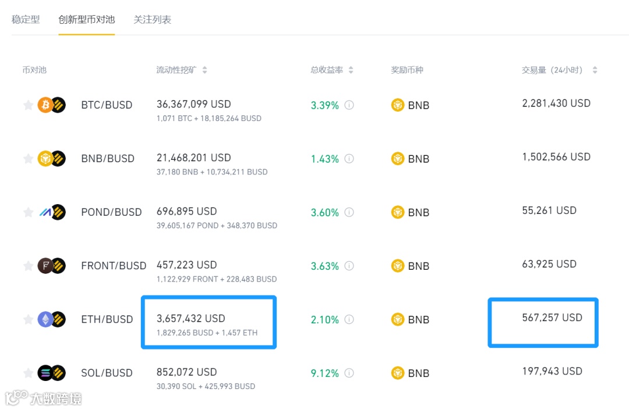The image size is (629, 410).
Task: Click composition 39,605,167 POND + 348,370 BUSD
Action: (217, 226)
